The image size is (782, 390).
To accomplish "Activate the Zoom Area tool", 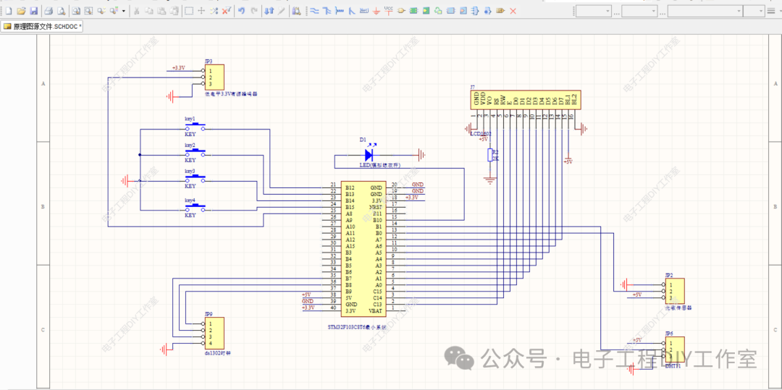I will click(x=88, y=10).
